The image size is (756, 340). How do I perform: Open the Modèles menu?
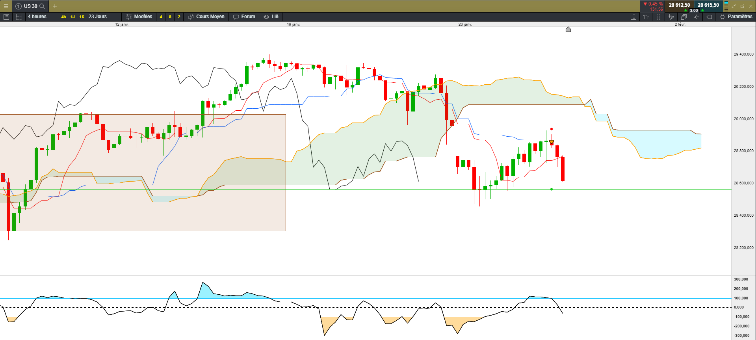139,17
